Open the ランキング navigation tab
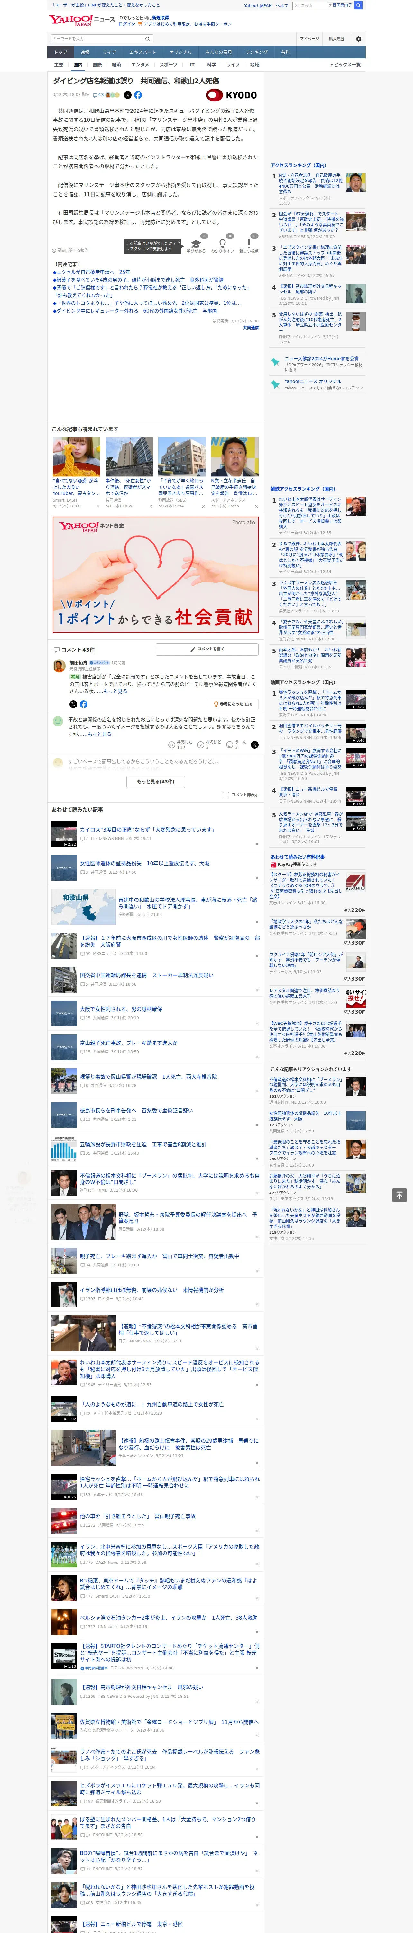 (x=256, y=53)
